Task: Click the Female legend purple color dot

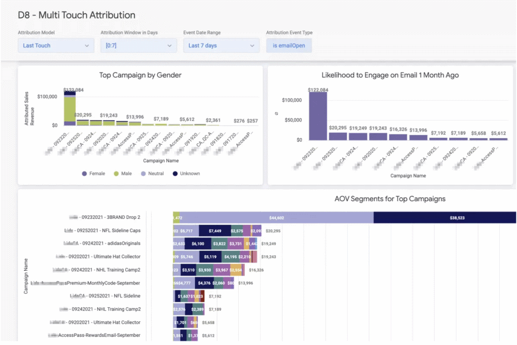Action: pyautogui.click(x=84, y=174)
